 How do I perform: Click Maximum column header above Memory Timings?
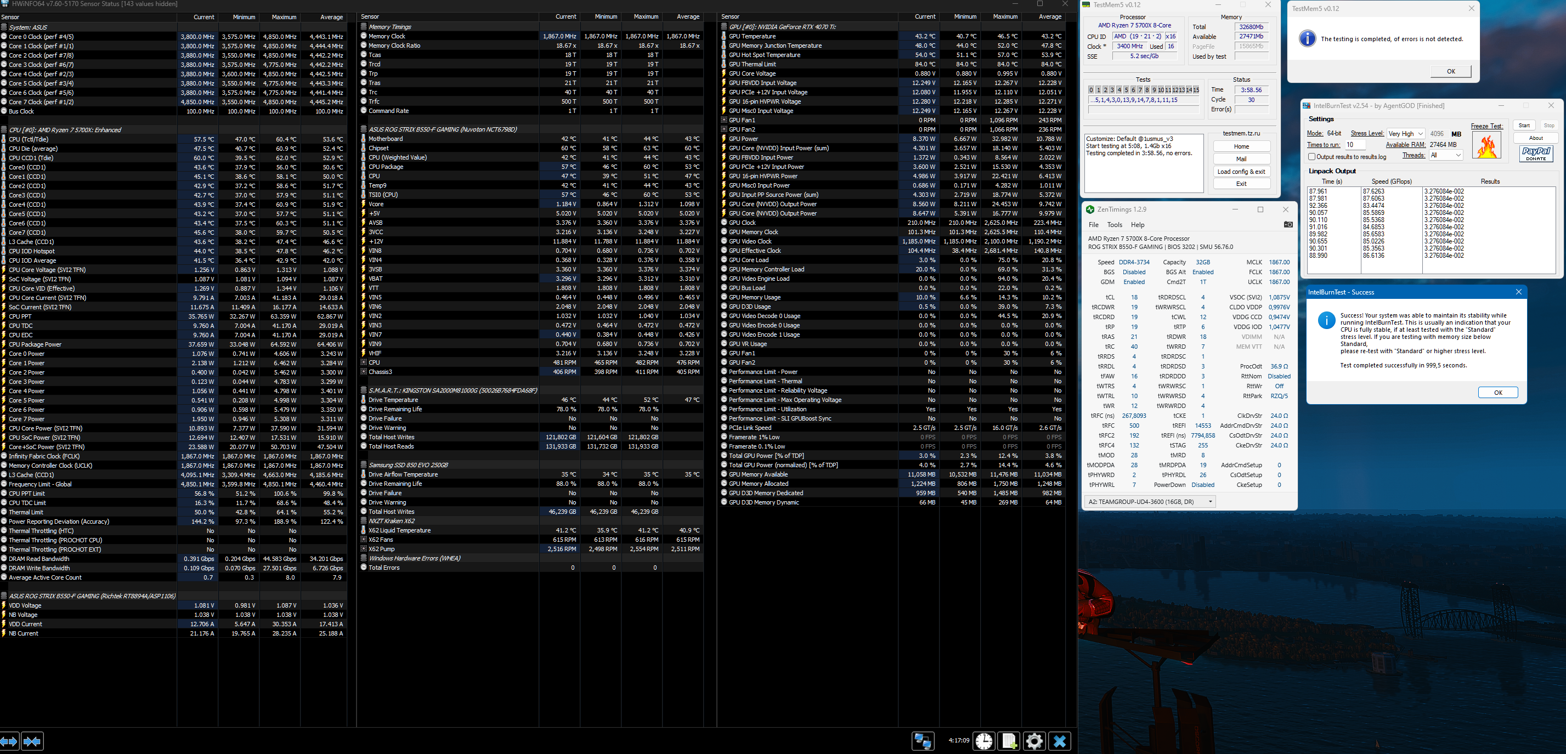tap(642, 17)
